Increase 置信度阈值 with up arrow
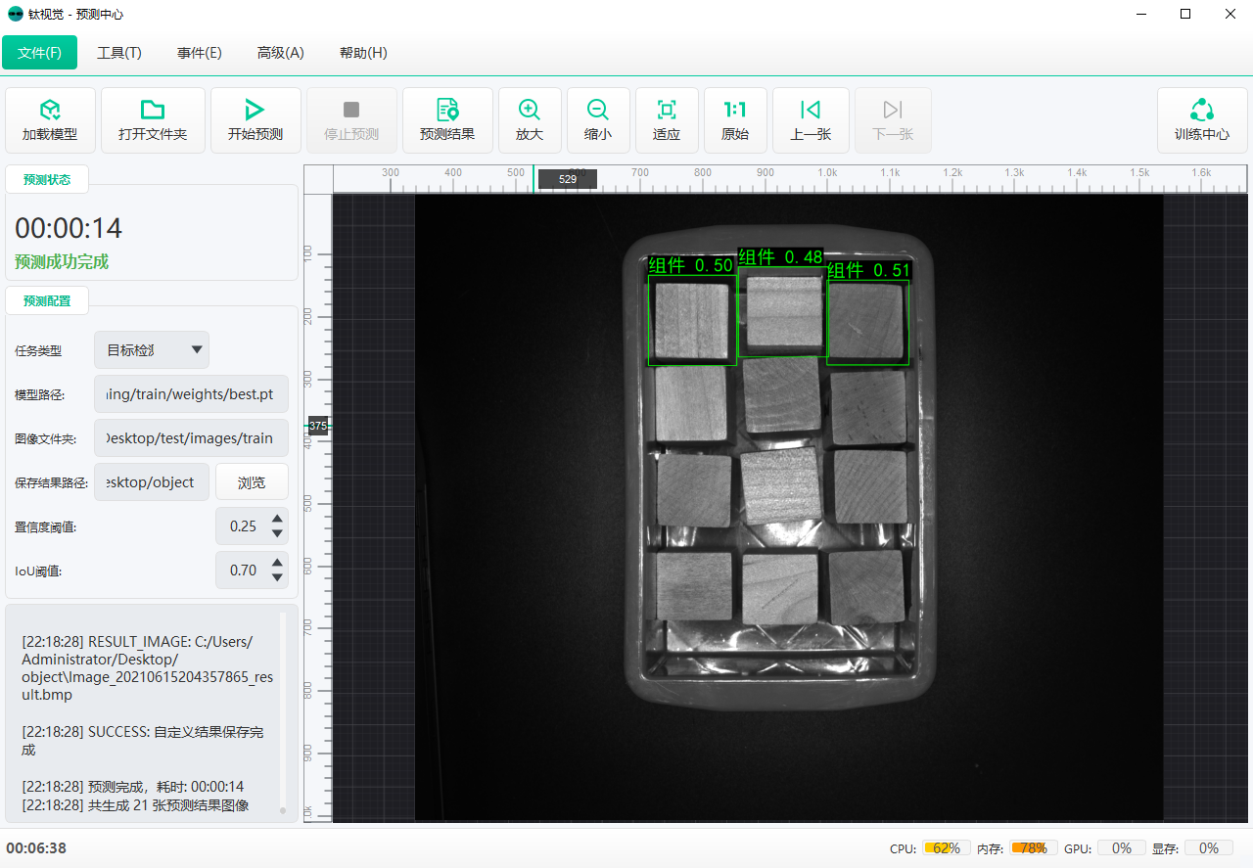 (x=277, y=519)
